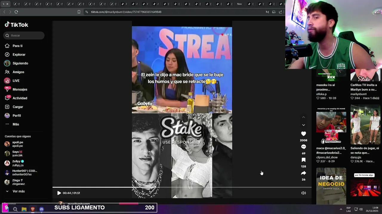Click the browser back arrow
382x214 pixels.
[x=4, y=12]
